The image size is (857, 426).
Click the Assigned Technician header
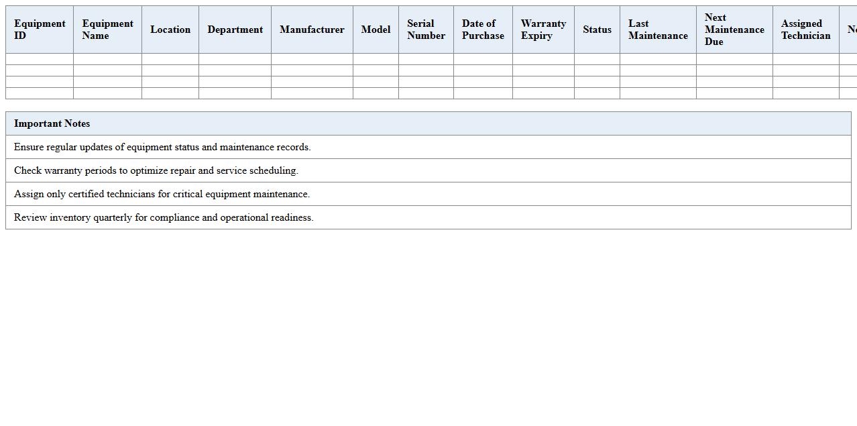pos(805,30)
